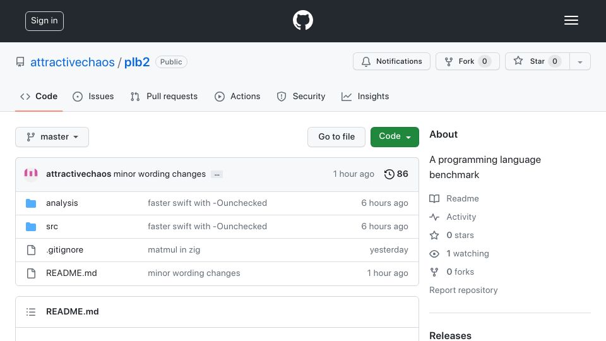Click the analysis folder icon

(31, 203)
